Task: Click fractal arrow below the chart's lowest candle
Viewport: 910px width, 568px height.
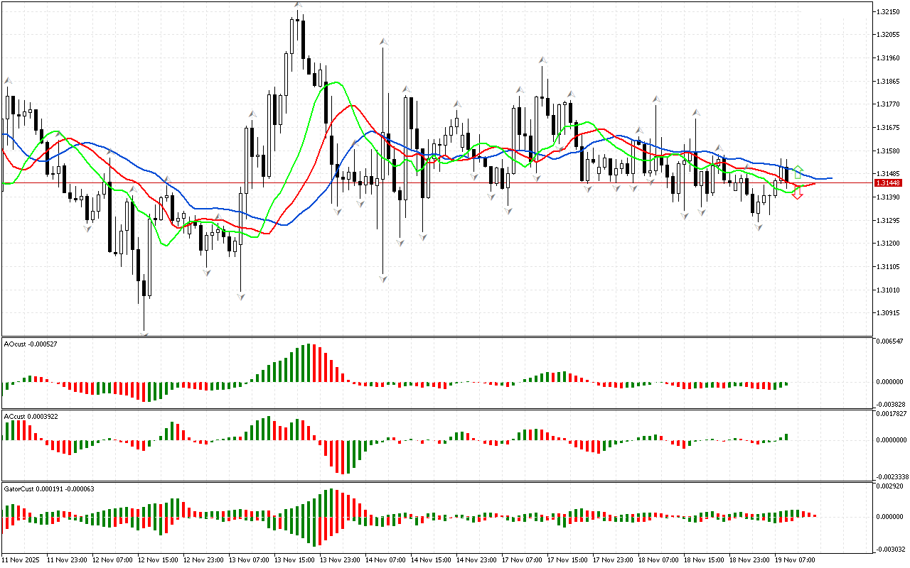Action: coord(145,332)
